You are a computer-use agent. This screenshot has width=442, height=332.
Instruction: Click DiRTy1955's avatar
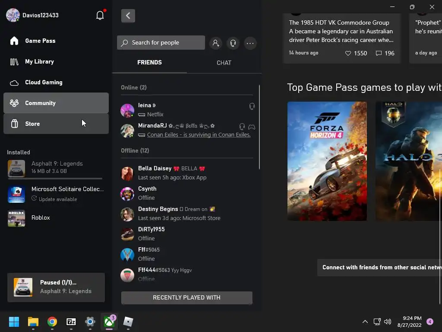[127, 234]
